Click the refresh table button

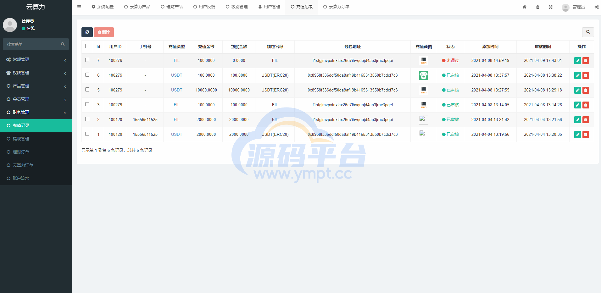[87, 32]
